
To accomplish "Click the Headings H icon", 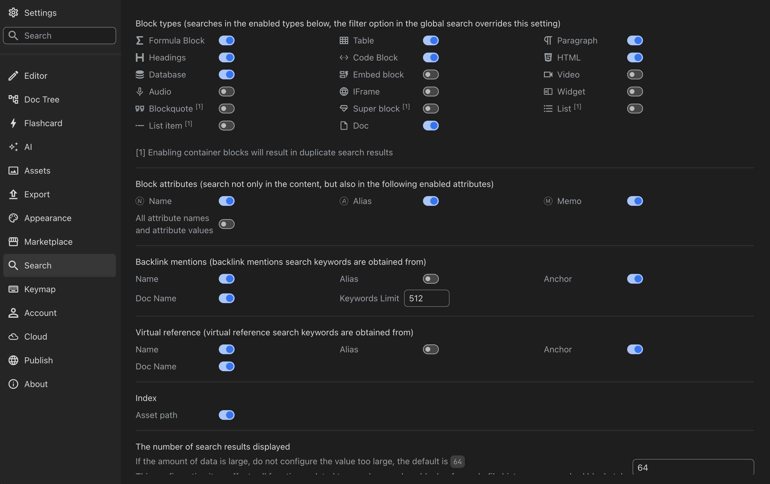I will pos(139,57).
